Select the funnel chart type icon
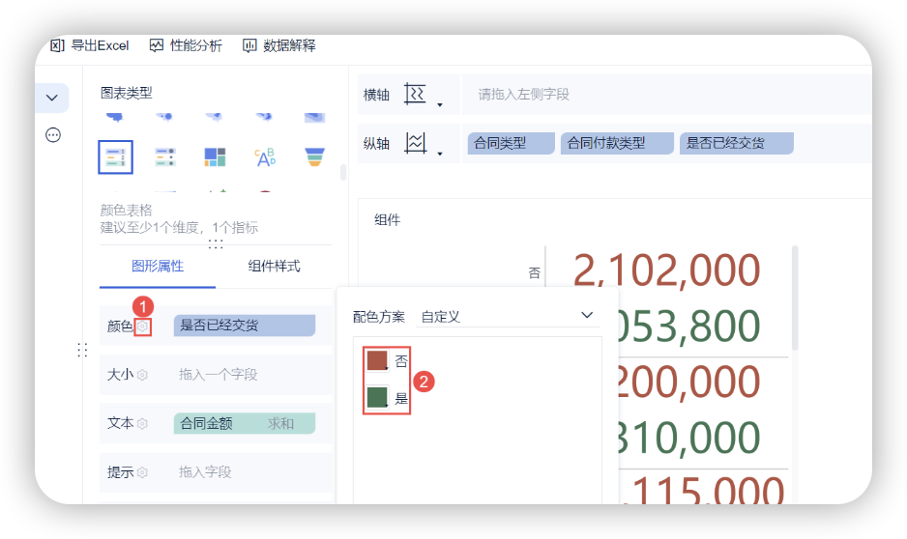 click(x=313, y=156)
